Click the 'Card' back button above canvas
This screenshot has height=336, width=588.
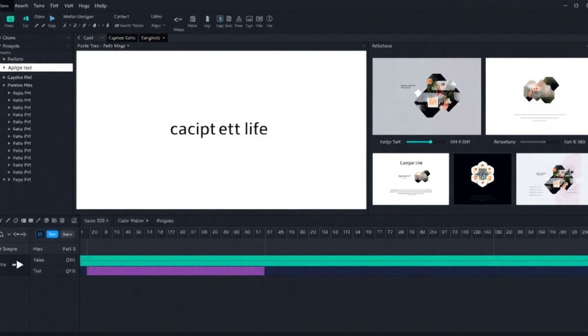86,38
